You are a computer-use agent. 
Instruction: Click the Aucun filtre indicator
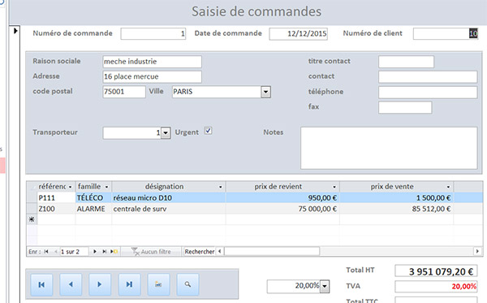tap(151, 251)
